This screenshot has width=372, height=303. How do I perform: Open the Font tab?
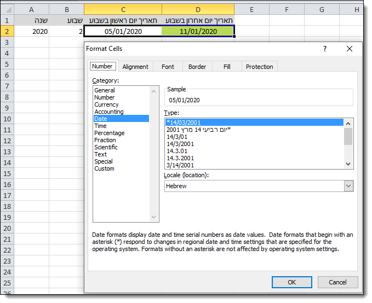(168, 67)
